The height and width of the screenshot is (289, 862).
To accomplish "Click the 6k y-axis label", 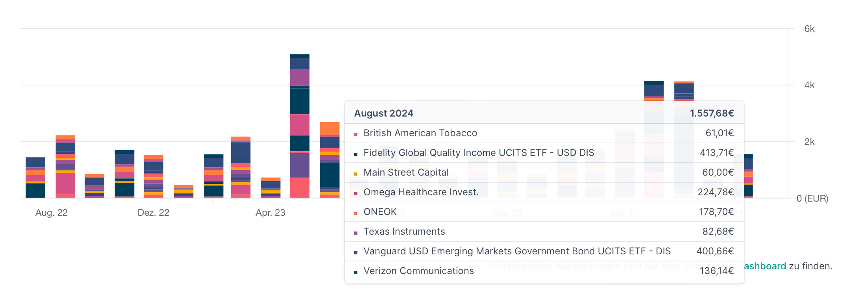I will point(809,29).
